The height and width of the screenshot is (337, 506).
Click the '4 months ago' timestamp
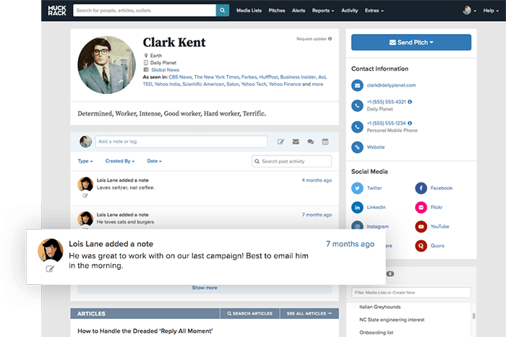[x=317, y=180]
